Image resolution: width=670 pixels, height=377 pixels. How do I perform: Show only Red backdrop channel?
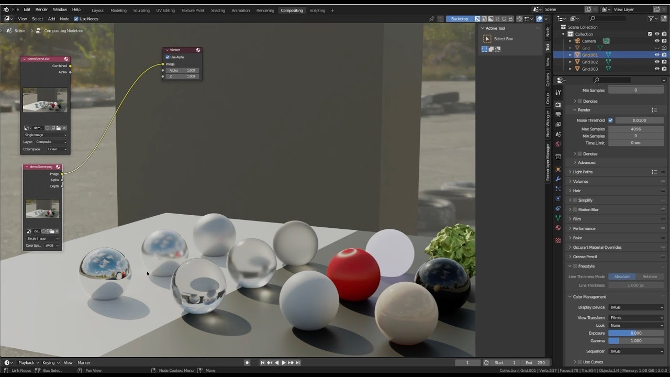[497, 19]
